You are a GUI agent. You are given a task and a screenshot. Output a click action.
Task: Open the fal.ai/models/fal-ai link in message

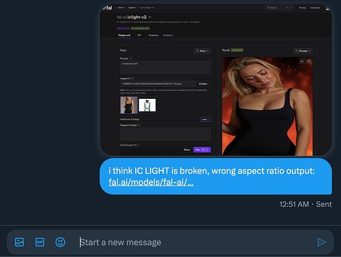click(x=151, y=182)
